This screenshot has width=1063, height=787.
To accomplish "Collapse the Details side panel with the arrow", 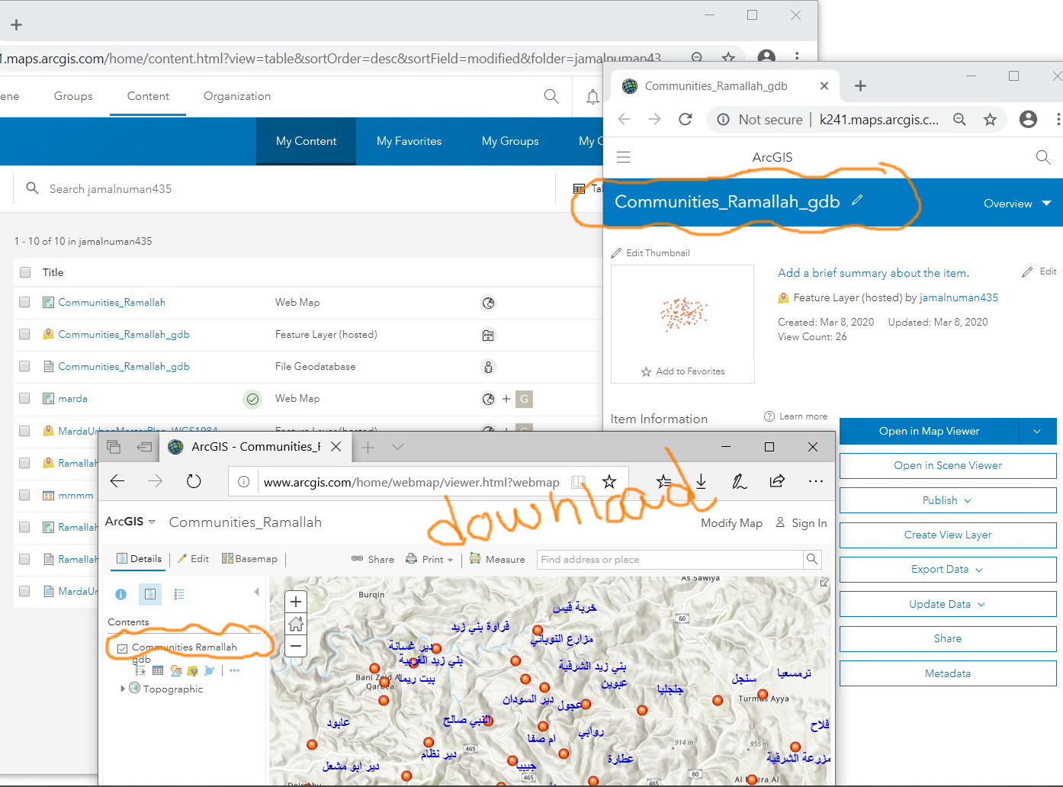I will click(x=257, y=592).
